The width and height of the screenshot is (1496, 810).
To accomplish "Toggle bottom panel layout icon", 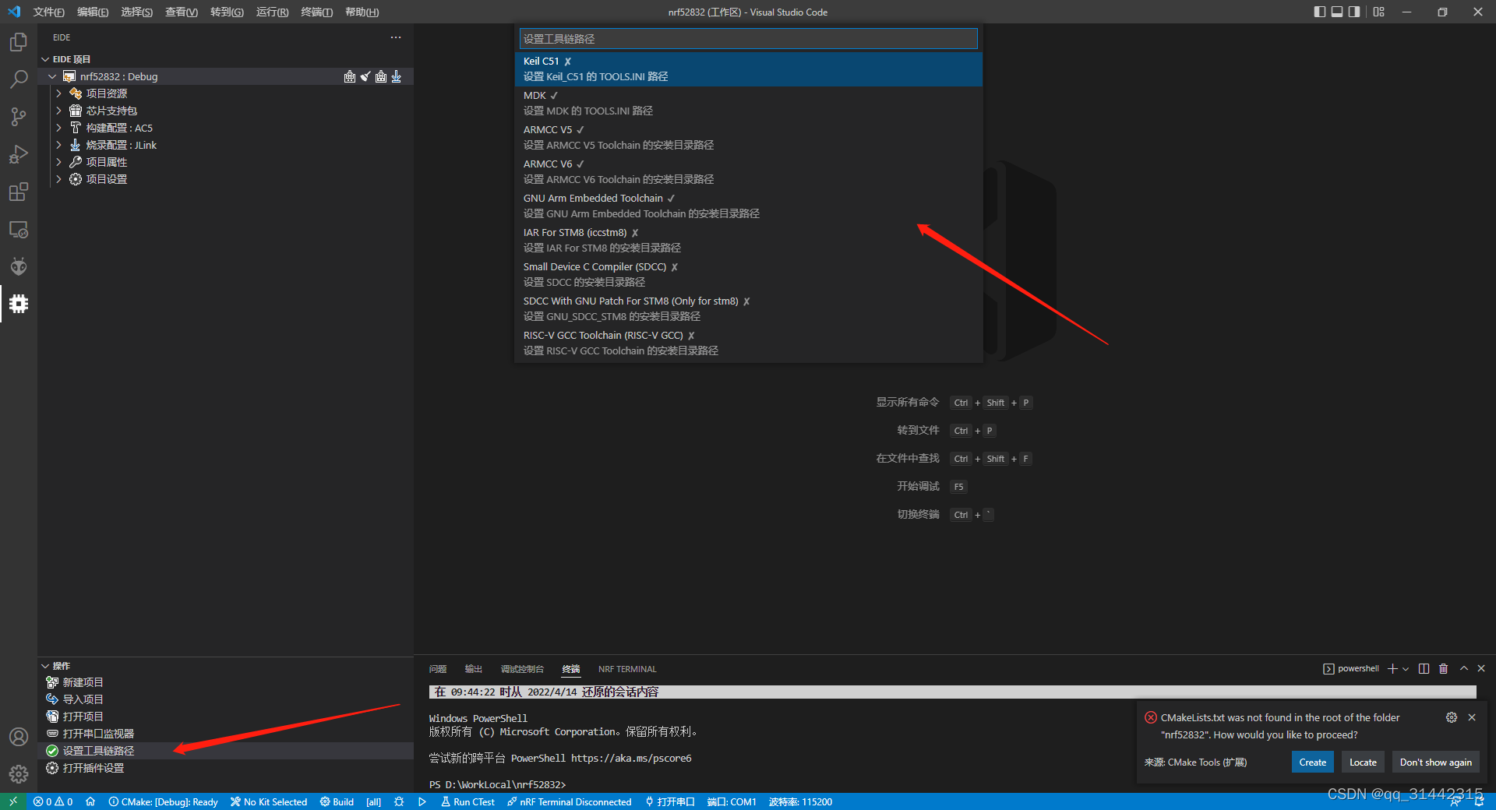I will (1337, 12).
